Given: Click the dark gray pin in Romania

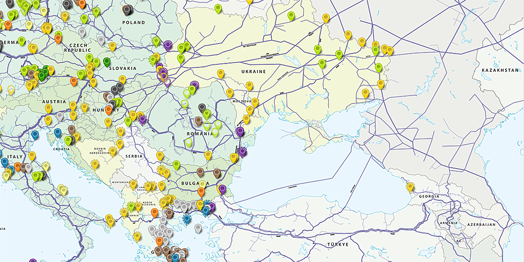Looking at the screenshot, I should tap(202, 108).
